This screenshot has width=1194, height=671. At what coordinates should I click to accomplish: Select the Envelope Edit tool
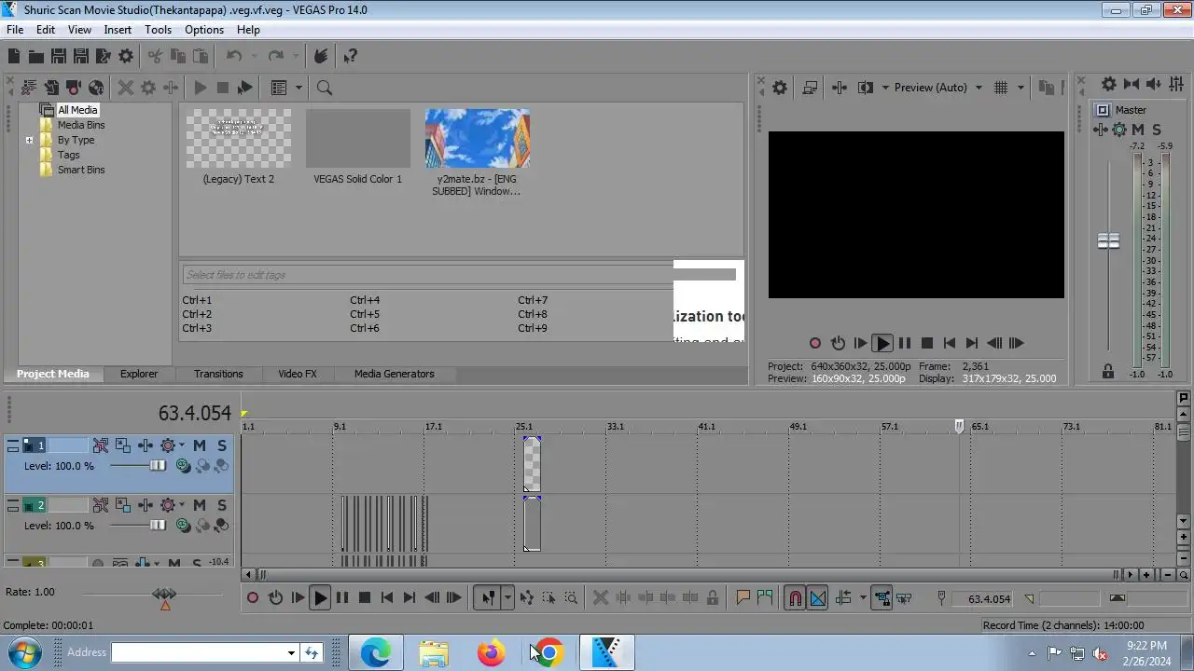click(526, 598)
